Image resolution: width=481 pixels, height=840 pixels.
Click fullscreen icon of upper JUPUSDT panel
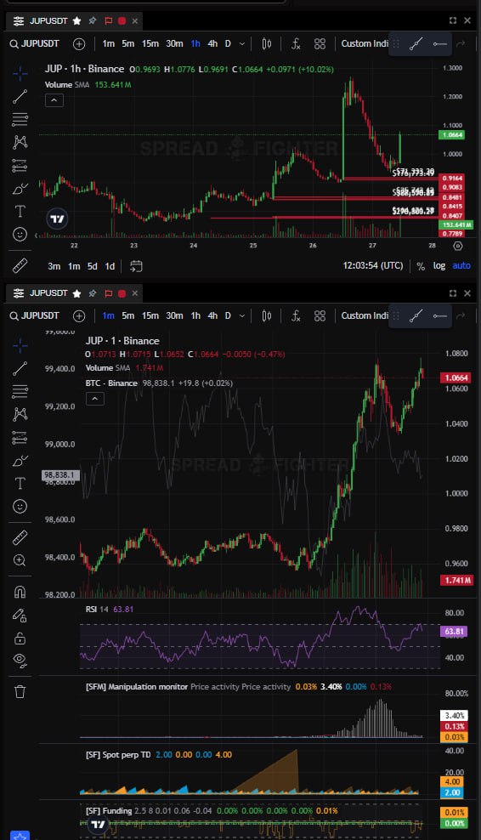point(453,20)
